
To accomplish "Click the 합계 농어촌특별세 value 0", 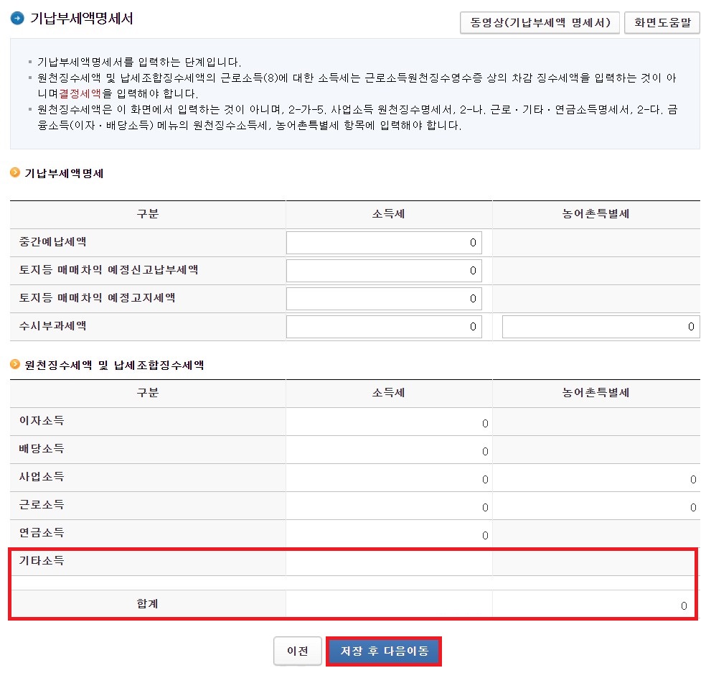I will pos(684,606).
